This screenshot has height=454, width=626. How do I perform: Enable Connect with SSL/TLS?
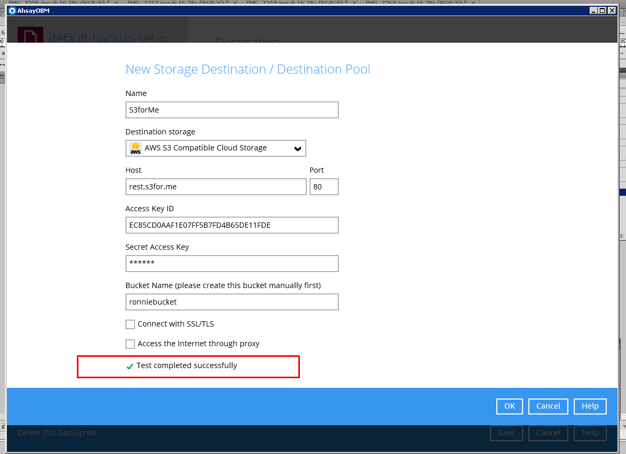[130, 324]
